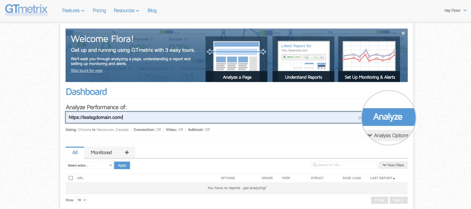This screenshot has width=471, height=209.
Task: Click the search magnifier icon in URL search
Action: coord(315,165)
